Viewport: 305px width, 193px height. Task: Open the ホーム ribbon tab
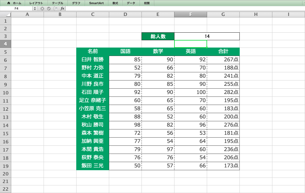(x=14, y=3)
